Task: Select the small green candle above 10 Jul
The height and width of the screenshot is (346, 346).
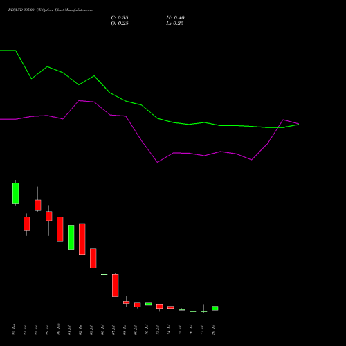Action: click(149, 304)
